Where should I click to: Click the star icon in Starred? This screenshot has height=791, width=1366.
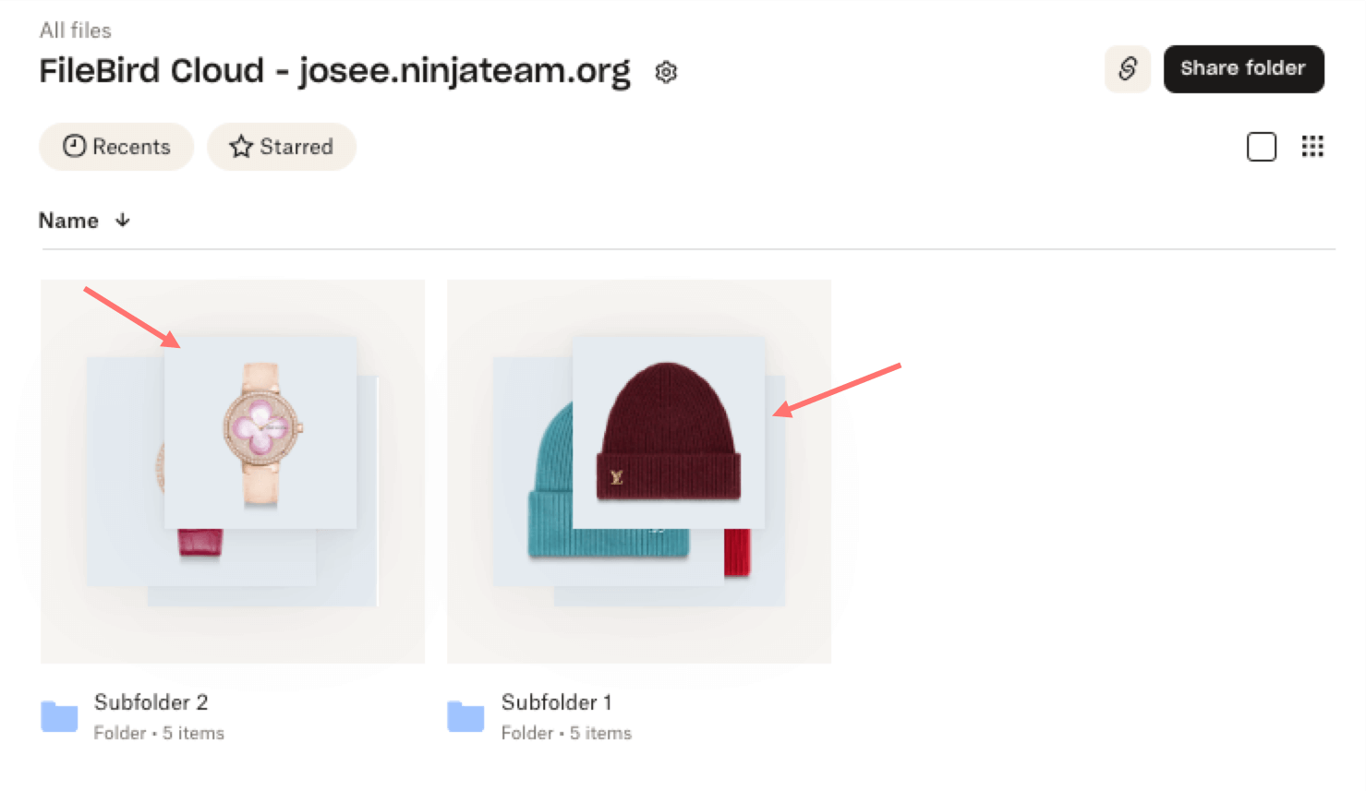click(x=241, y=147)
